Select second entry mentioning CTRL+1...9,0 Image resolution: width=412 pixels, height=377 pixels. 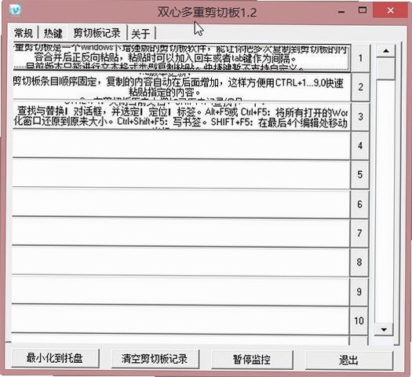[182, 87]
